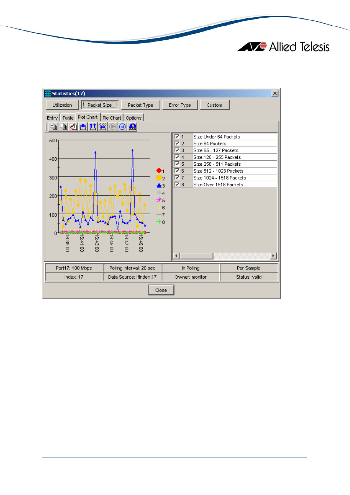Click the toolbar drag handle grip
This screenshot has width=350, height=495.
[x=47, y=127]
